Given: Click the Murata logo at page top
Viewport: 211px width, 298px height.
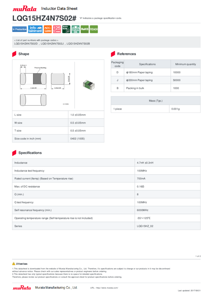Looking at the screenshot, I should [x=24, y=8].
